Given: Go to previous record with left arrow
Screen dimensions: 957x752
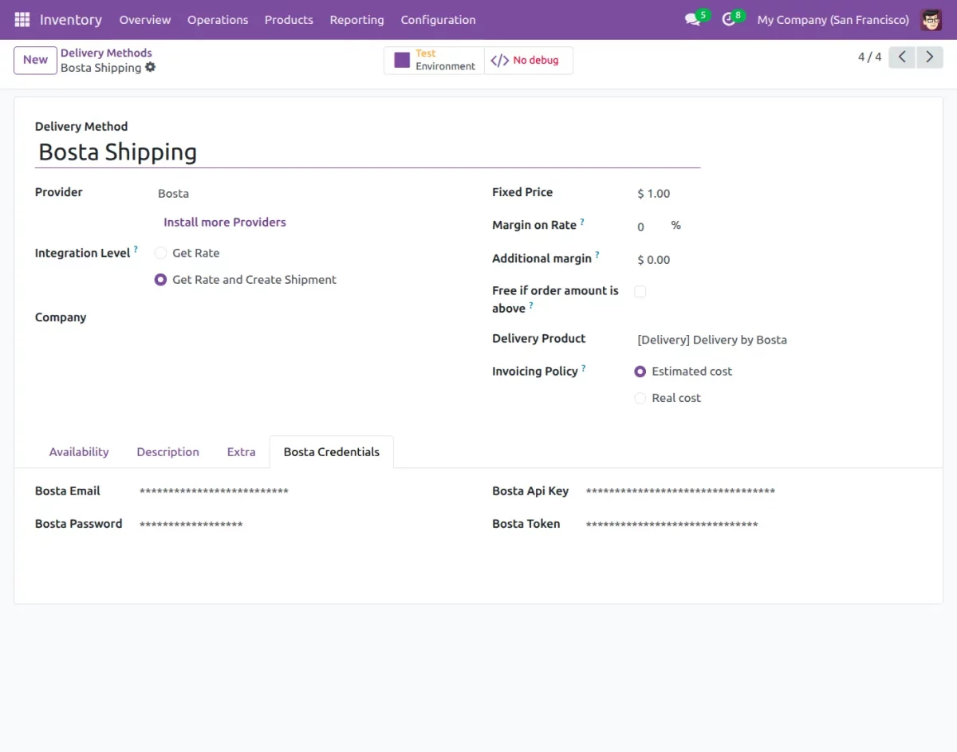Looking at the screenshot, I should click(x=901, y=57).
